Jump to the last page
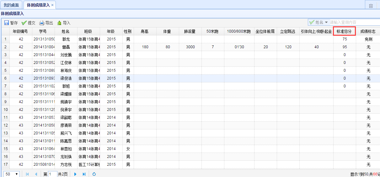Screen dimensions: 380x177 [x=84, y=174]
